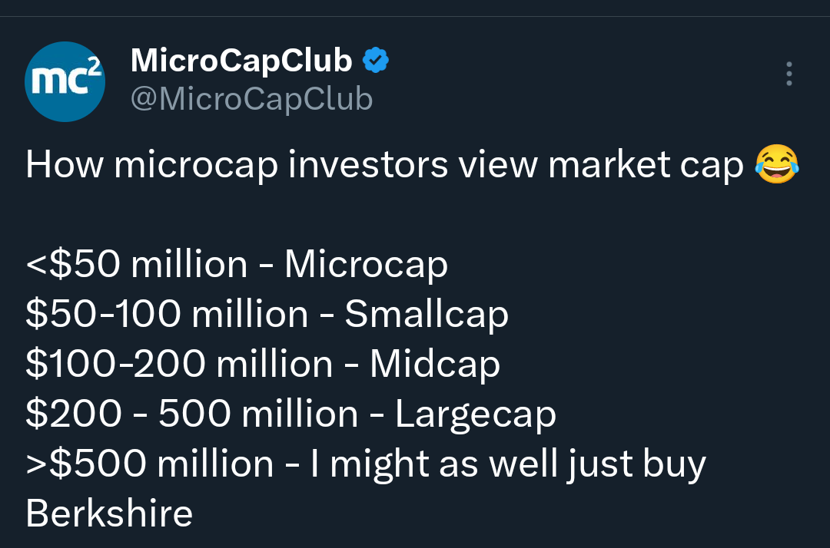This screenshot has height=548, width=830.
Task: Select the ">$500 million" amount text
Action: (x=149, y=464)
